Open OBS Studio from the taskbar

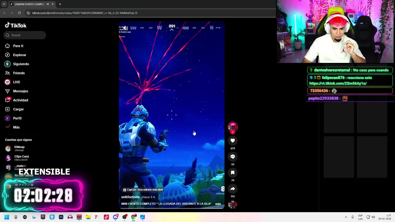[x=124, y=217]
